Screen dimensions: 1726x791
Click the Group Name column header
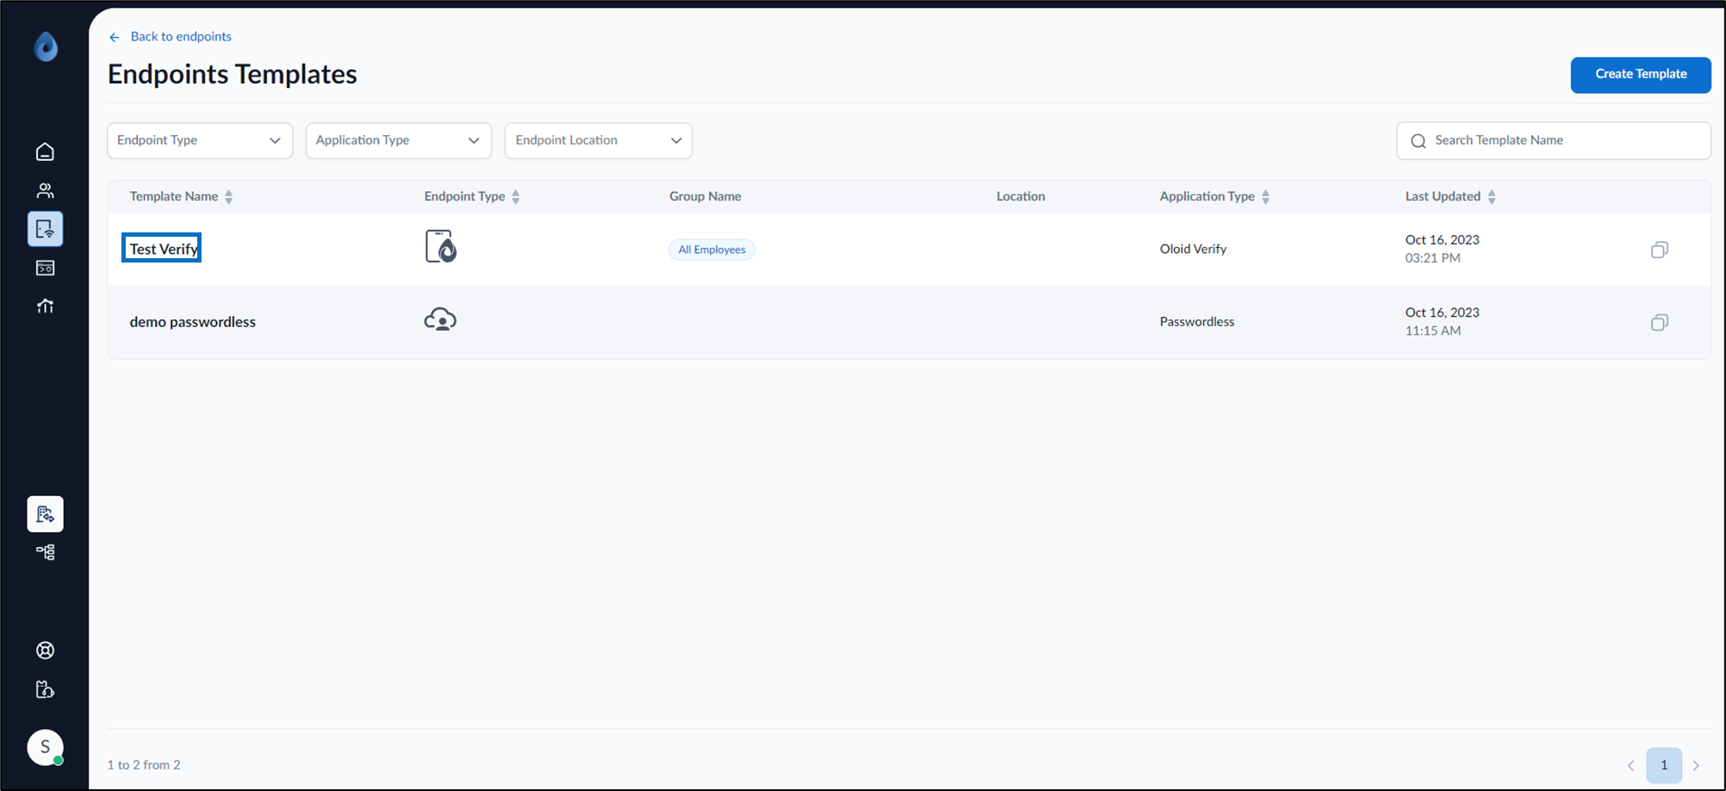(x=705, y=196)
